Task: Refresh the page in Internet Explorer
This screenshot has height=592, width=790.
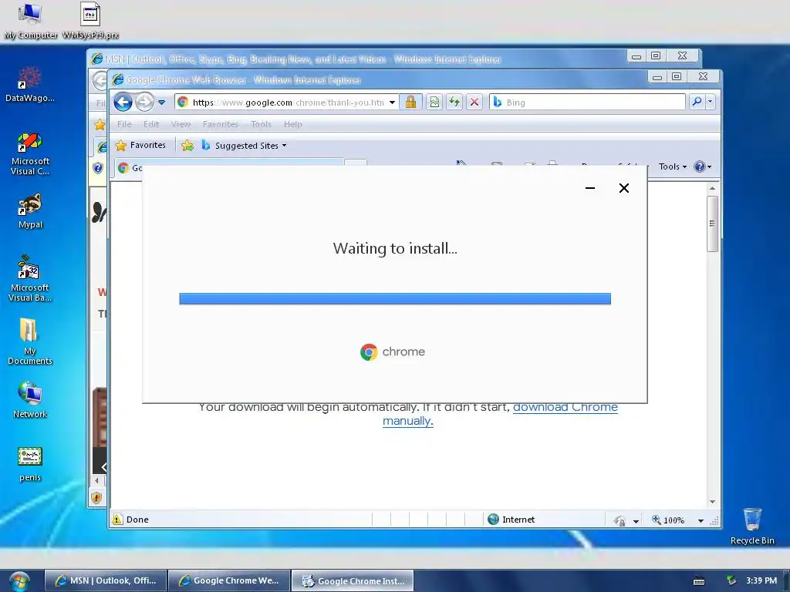Action: click(454, 102)
